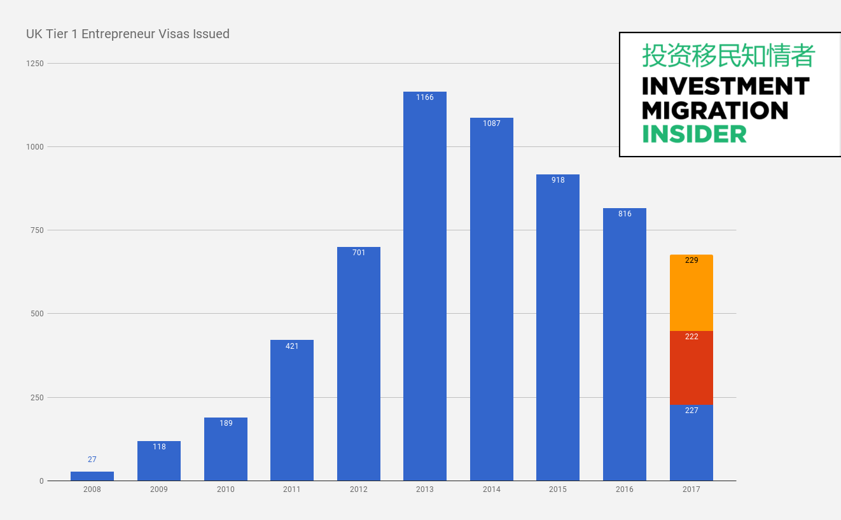Click the 2014 bar labeled 1087

coord(492,299)
